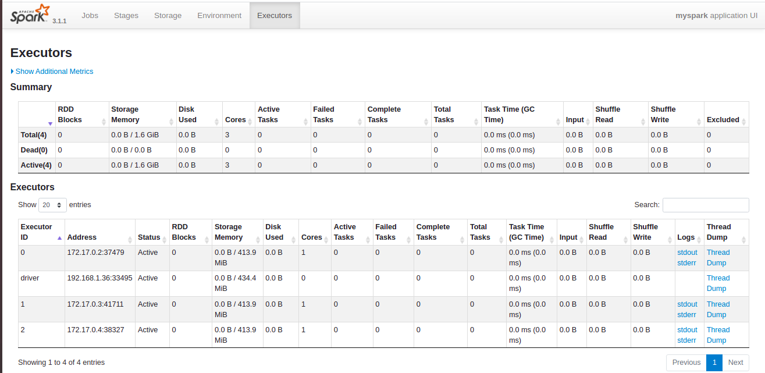The width and height of the screenshot is (765, 373).
Task: Open the Environment tab
Action: click(x=219, y=15)
